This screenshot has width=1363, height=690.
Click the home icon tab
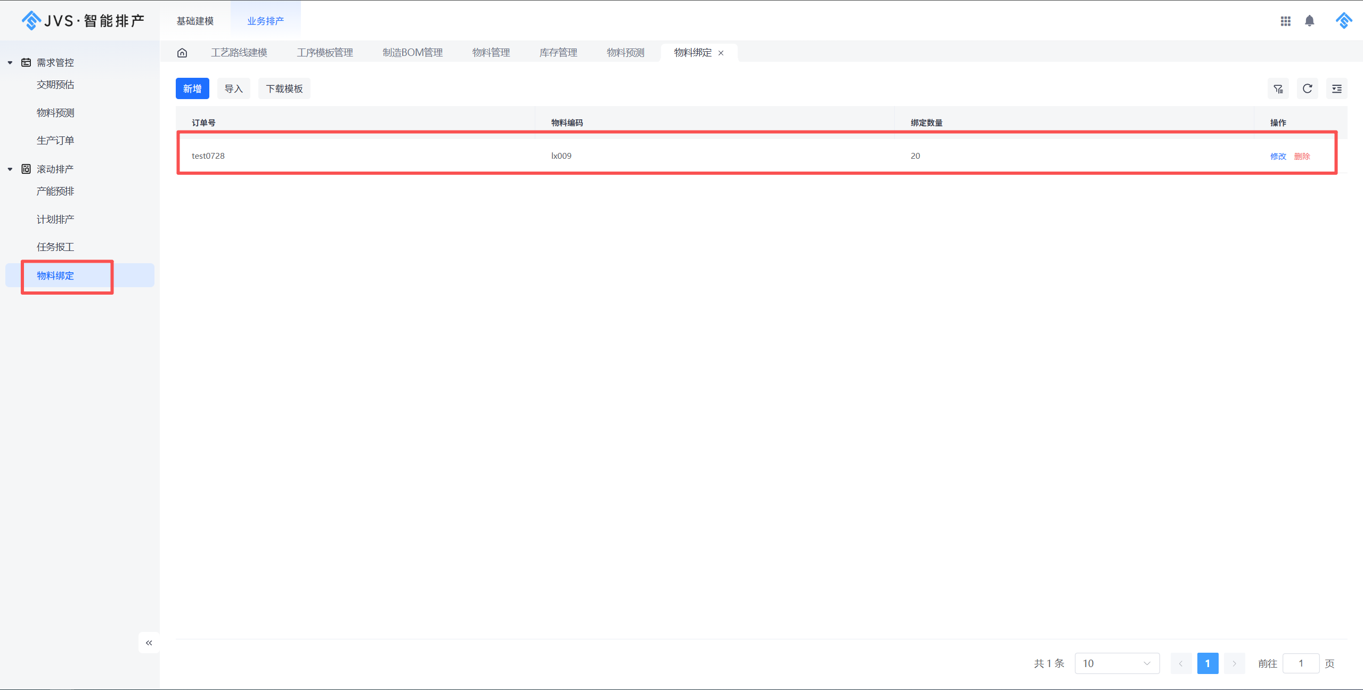tap(182, 53)
